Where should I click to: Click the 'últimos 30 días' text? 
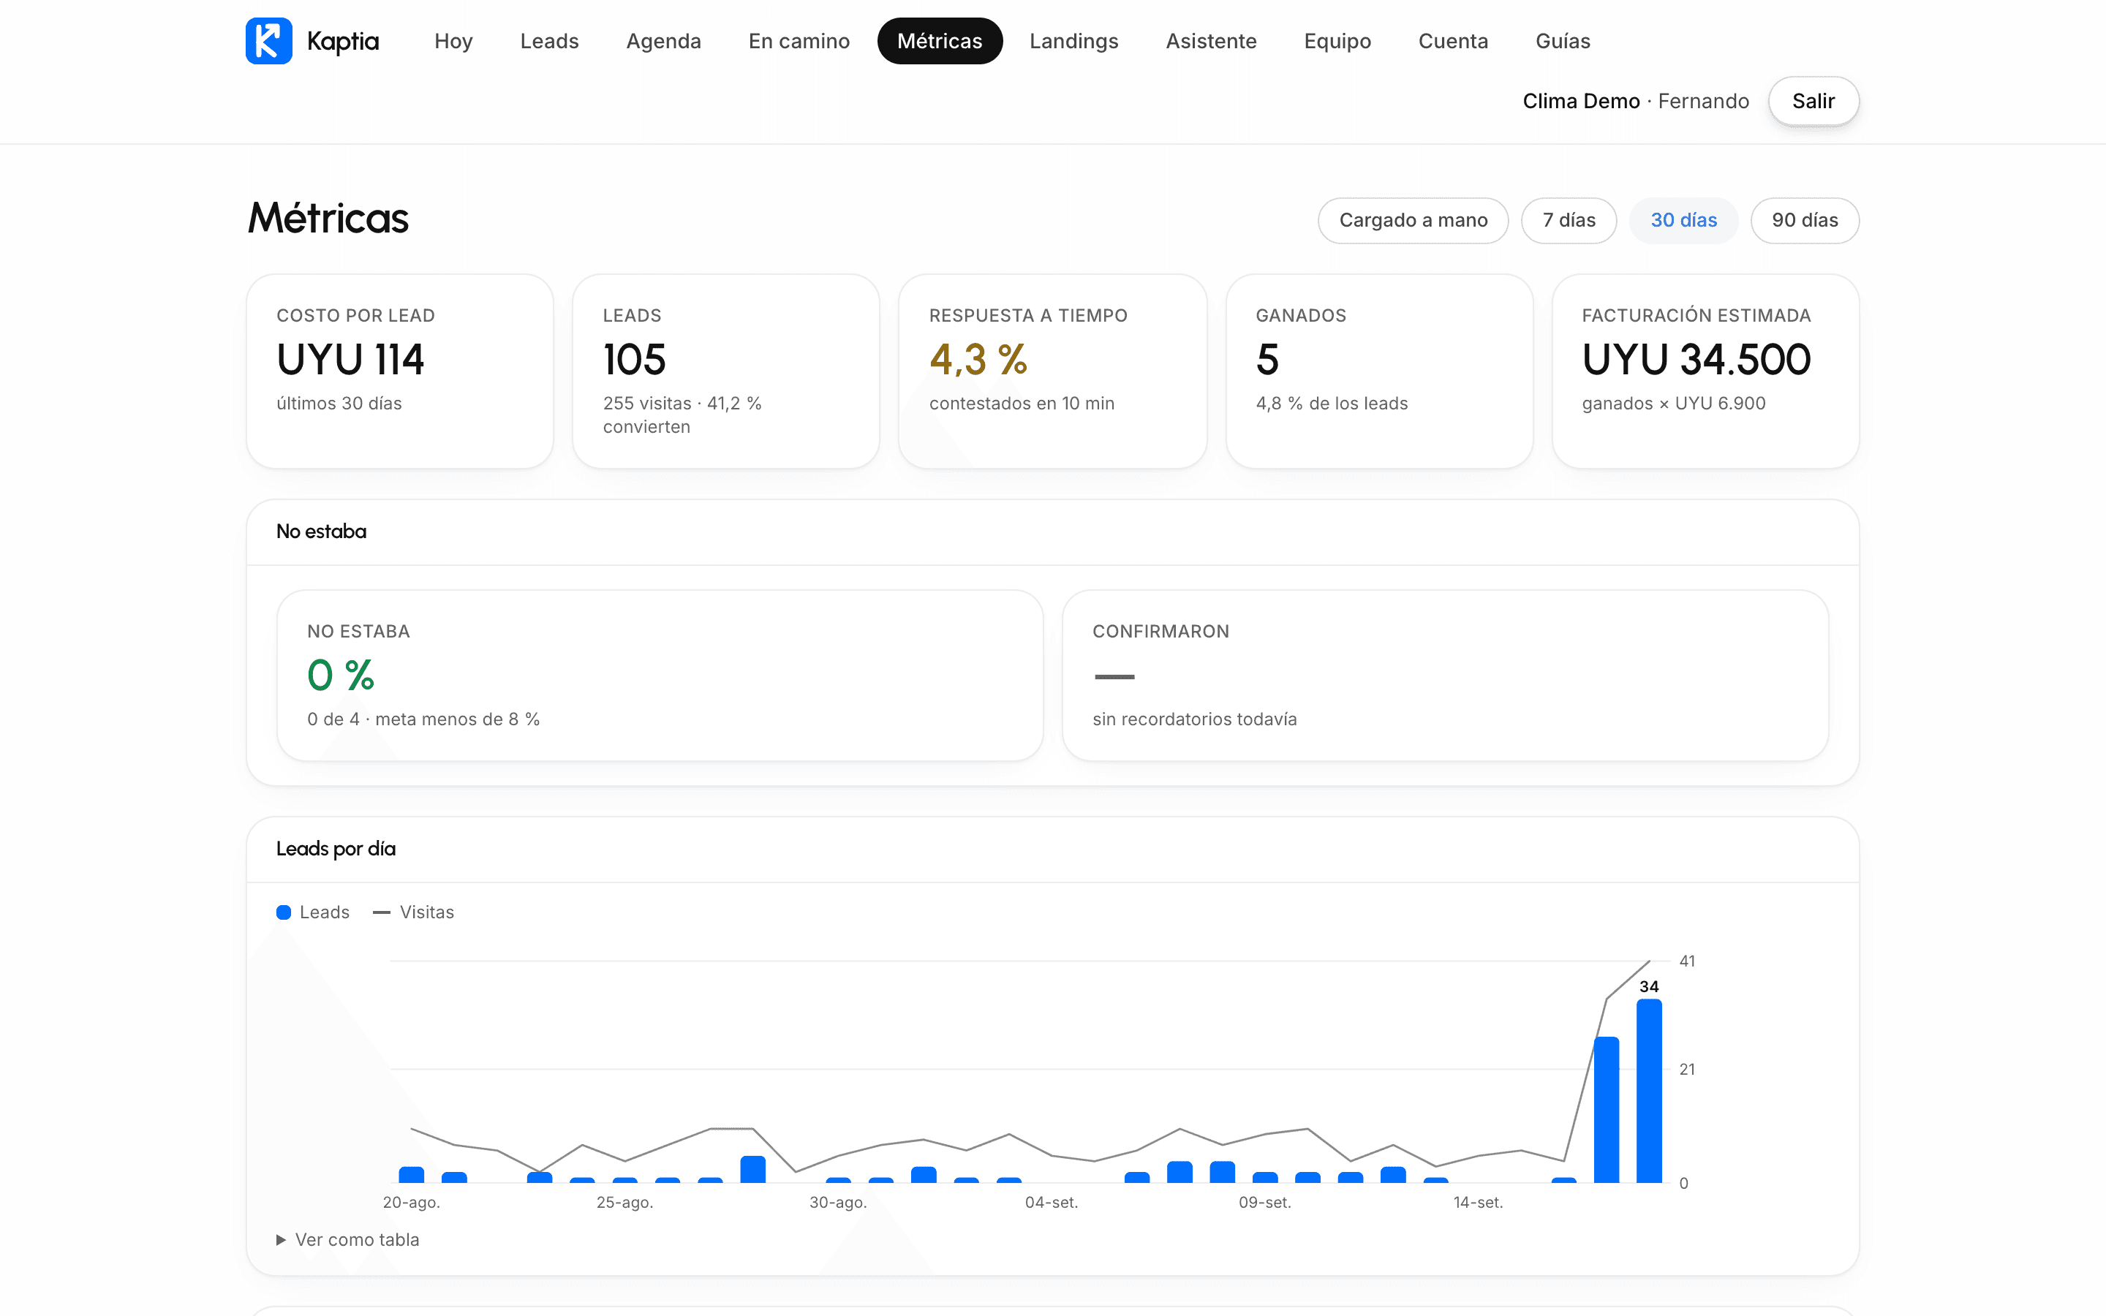tap(339, 403)
